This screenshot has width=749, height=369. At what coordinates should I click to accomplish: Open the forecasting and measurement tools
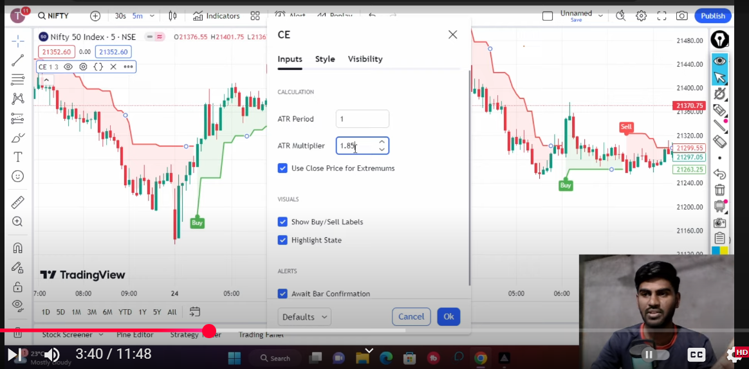17,118
